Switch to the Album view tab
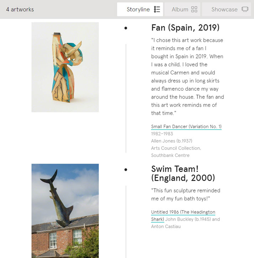Viewport: 254px width, 258px height. click(x=182, y=9)
